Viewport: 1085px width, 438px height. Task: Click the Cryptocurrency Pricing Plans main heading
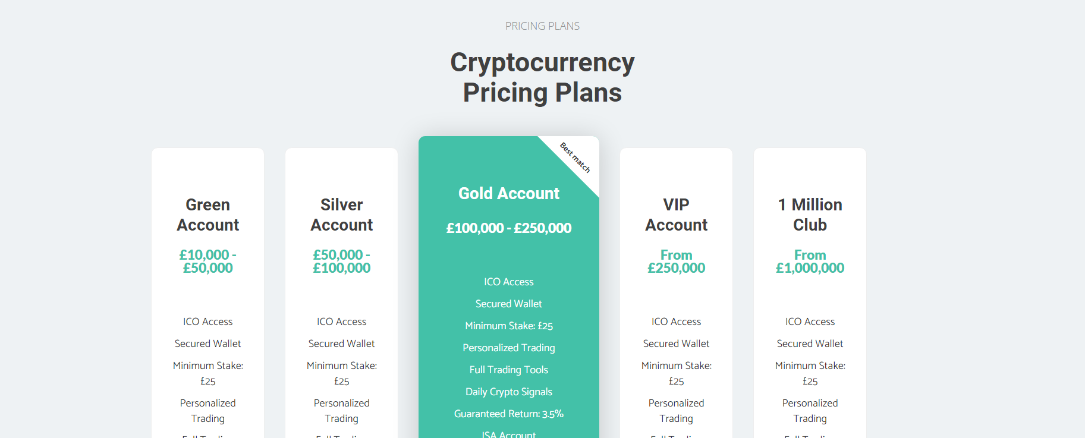click(542, 77)
